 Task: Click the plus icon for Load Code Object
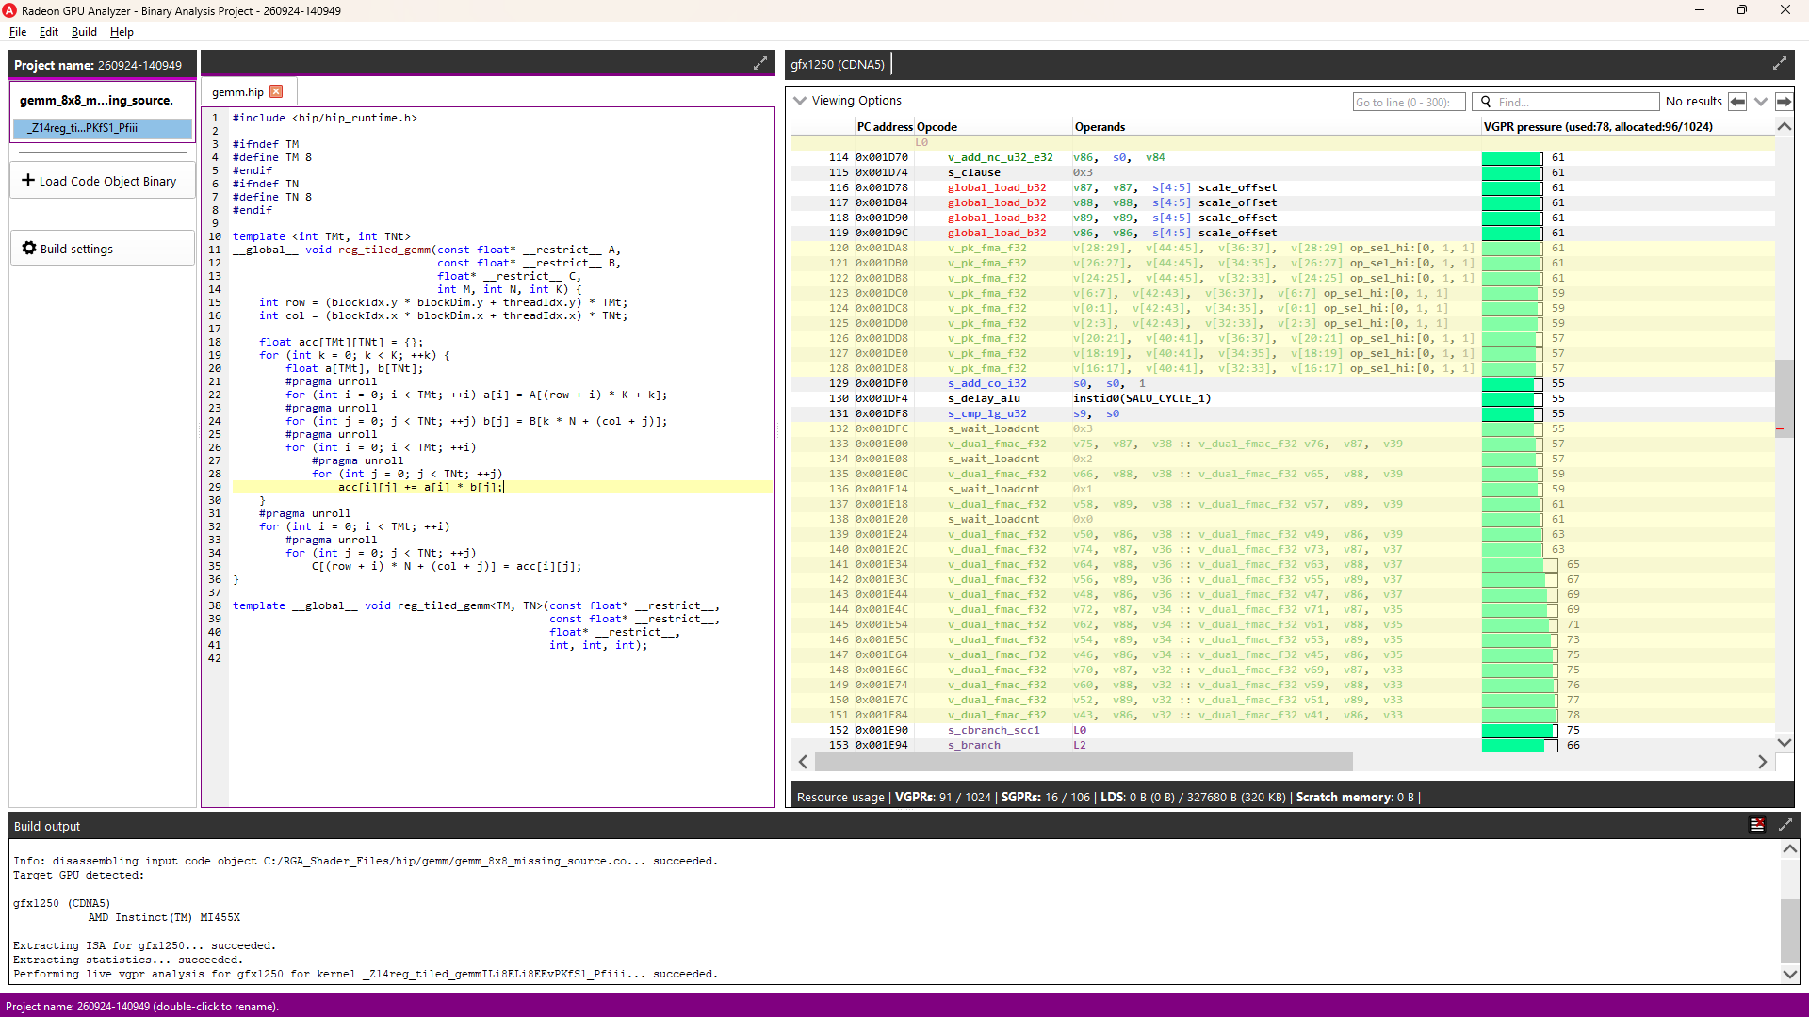click(28, 180)
